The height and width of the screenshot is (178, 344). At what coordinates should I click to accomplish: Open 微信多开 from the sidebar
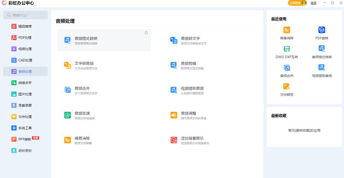pyautogui.click(x=25, y=83)
